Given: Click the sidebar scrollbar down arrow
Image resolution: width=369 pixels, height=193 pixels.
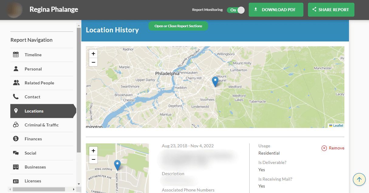Looking at the screenshot, I should click(79, 184).
